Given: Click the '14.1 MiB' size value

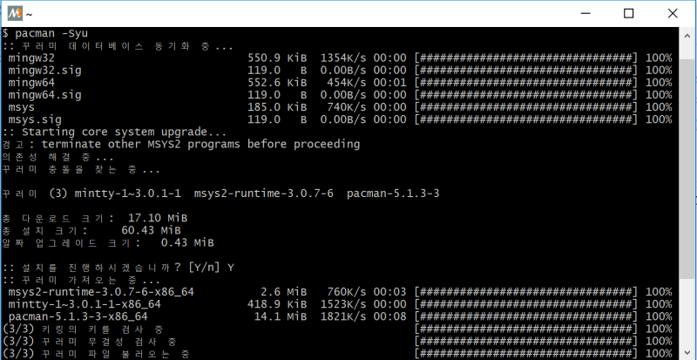Looking at the screenshot, I should pos(280,316).
